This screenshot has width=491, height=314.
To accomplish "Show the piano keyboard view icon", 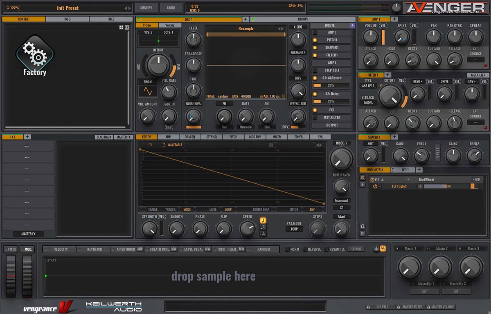I will (376, 249).
